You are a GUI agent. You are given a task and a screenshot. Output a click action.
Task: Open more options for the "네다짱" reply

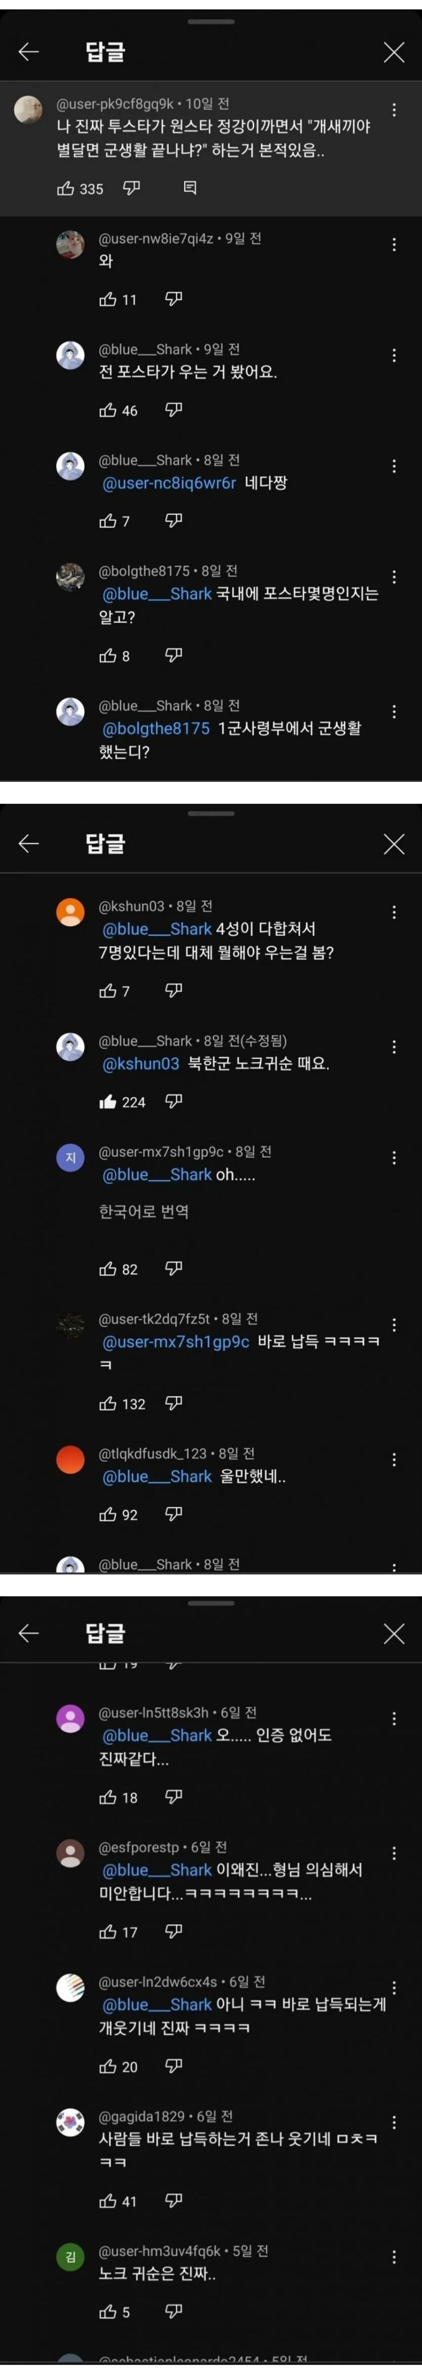(x=394, y=466)
